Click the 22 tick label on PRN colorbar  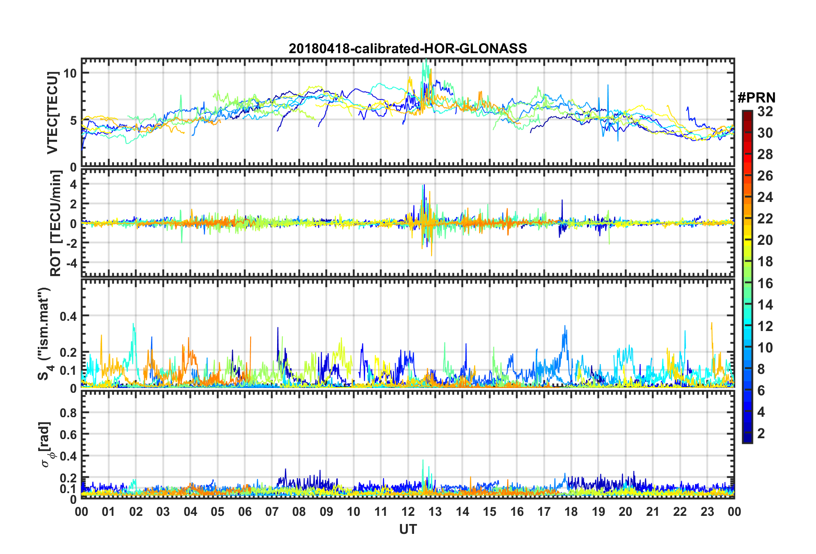tap(765, 219)
